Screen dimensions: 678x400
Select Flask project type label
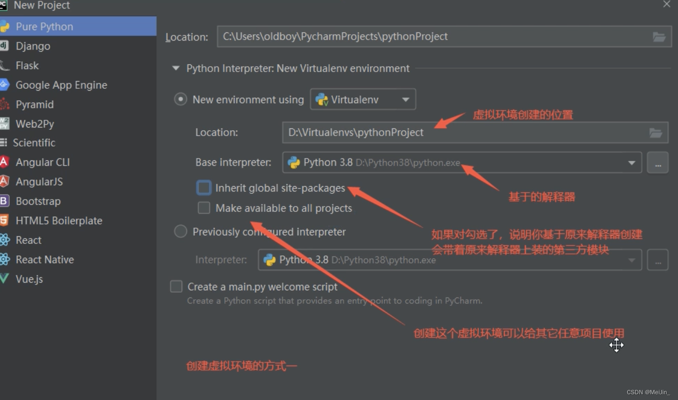tap(27, 65)
